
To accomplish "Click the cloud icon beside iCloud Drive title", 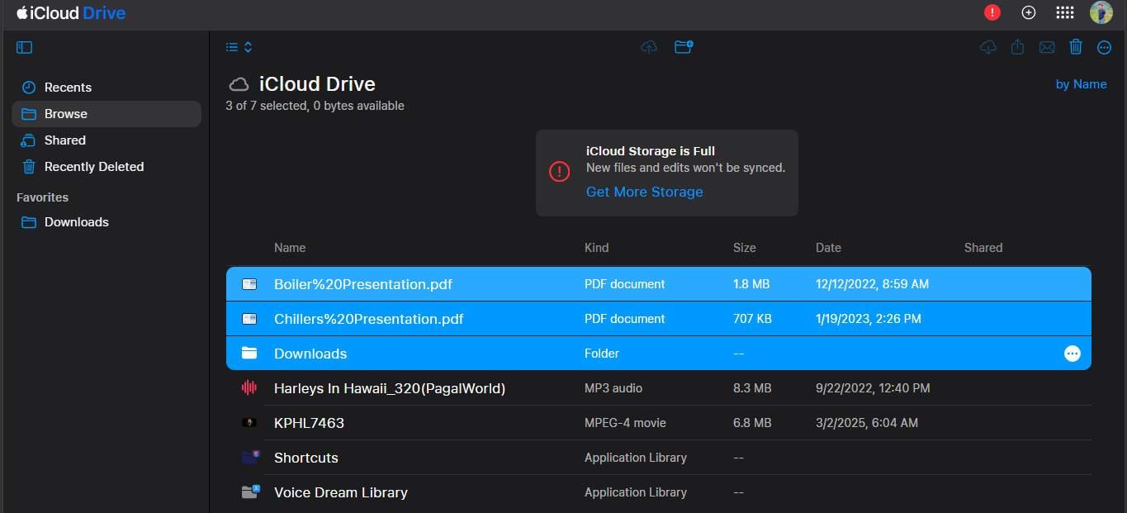I will click(239, 84).
